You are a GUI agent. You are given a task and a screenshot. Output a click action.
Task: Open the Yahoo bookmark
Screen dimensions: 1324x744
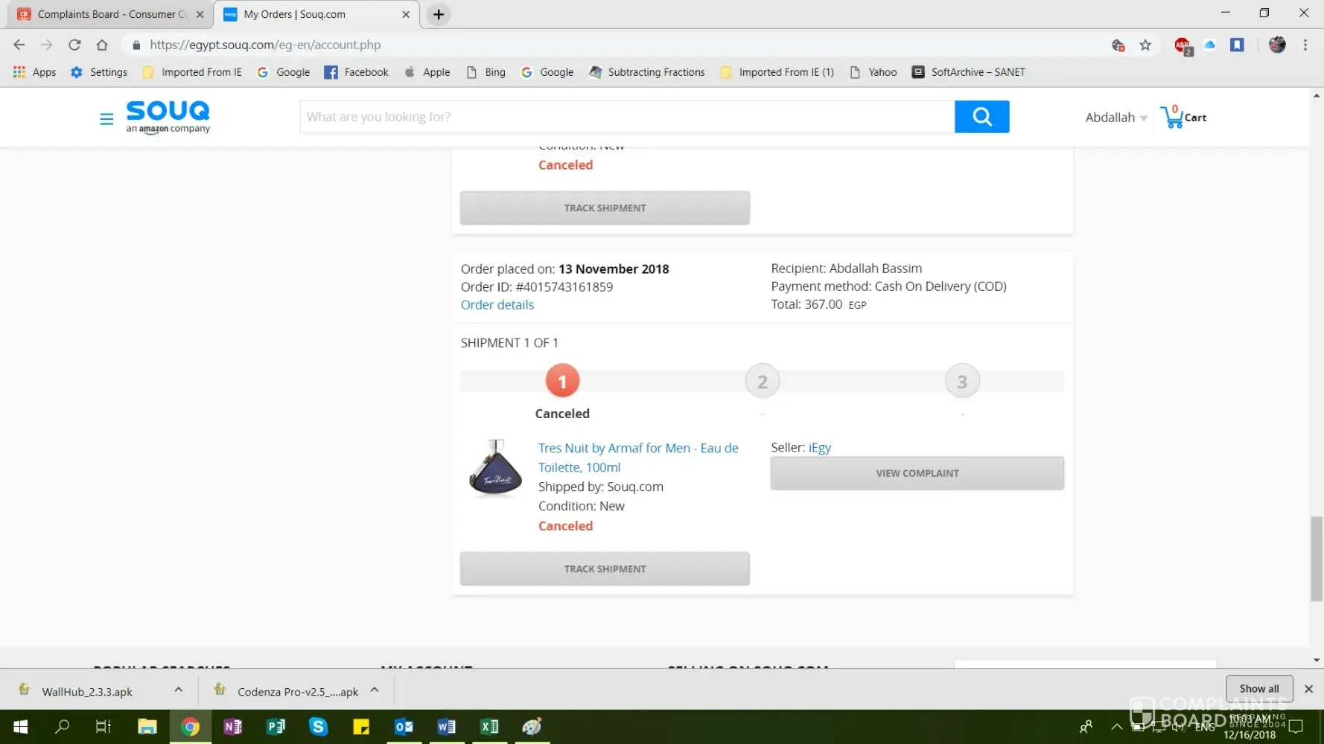pos(873,72)
